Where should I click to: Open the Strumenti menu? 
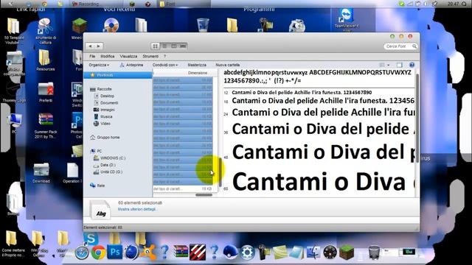(x=150, y=56)
